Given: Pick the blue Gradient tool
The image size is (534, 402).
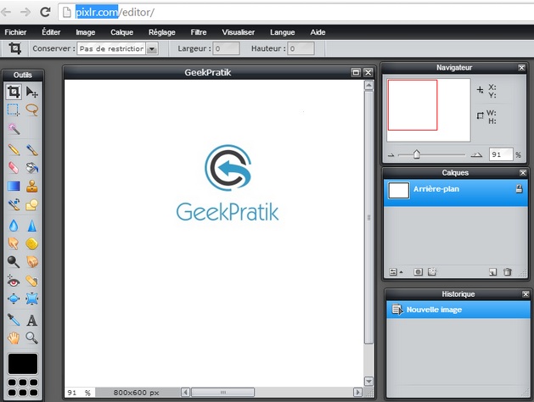Looking at the screenshot, I should tap(14, 186).
